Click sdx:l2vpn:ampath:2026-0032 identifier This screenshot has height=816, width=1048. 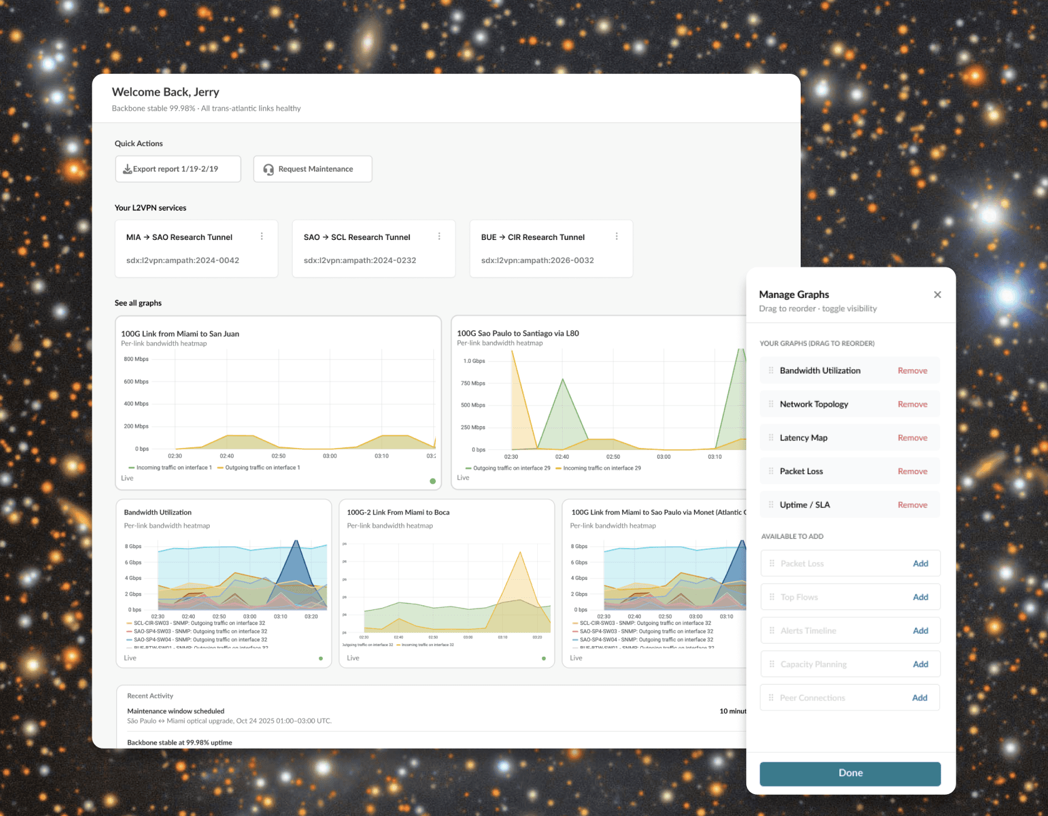tap(537, 261)
